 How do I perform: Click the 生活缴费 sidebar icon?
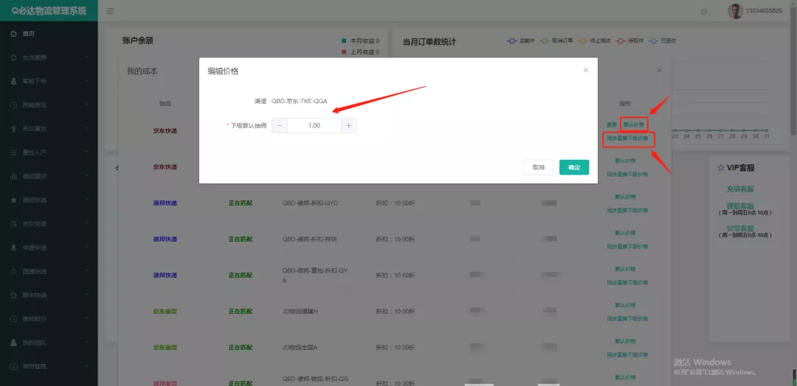[14, 57]
